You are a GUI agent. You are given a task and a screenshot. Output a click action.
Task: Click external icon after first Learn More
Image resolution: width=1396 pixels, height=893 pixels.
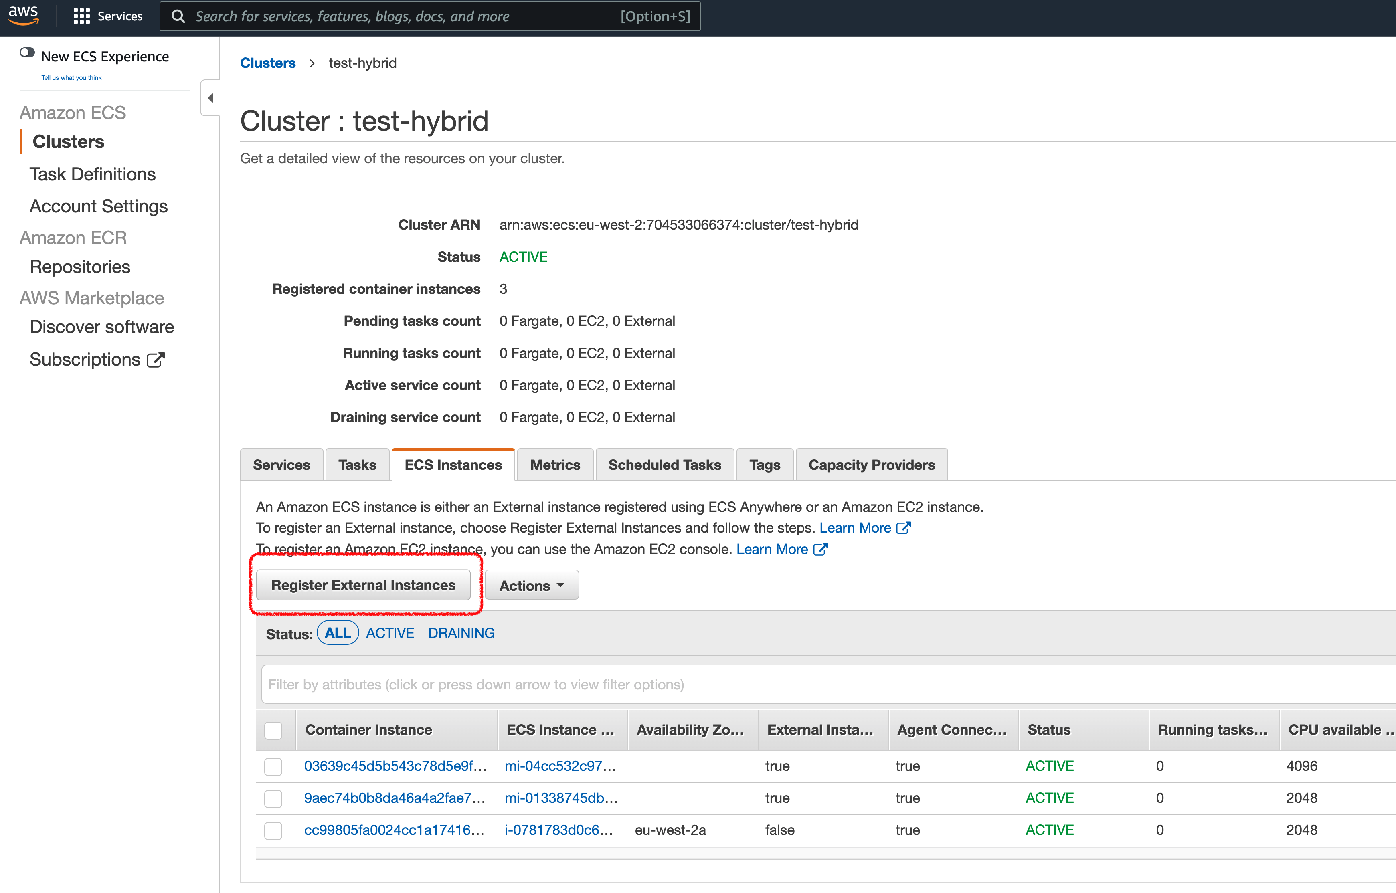(x=904, y=528)
